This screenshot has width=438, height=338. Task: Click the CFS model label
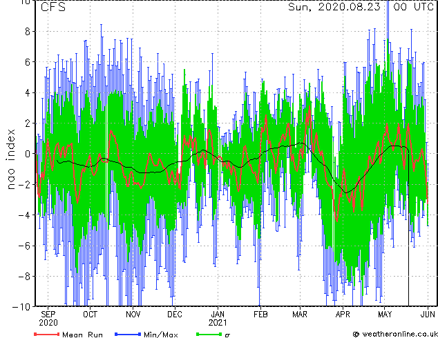click(x=53, y=7)
